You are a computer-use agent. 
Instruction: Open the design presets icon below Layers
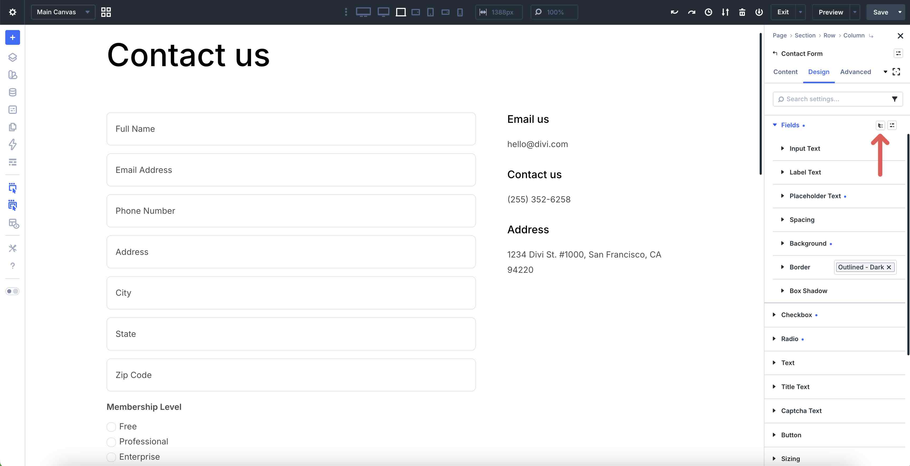click(13, 75)
